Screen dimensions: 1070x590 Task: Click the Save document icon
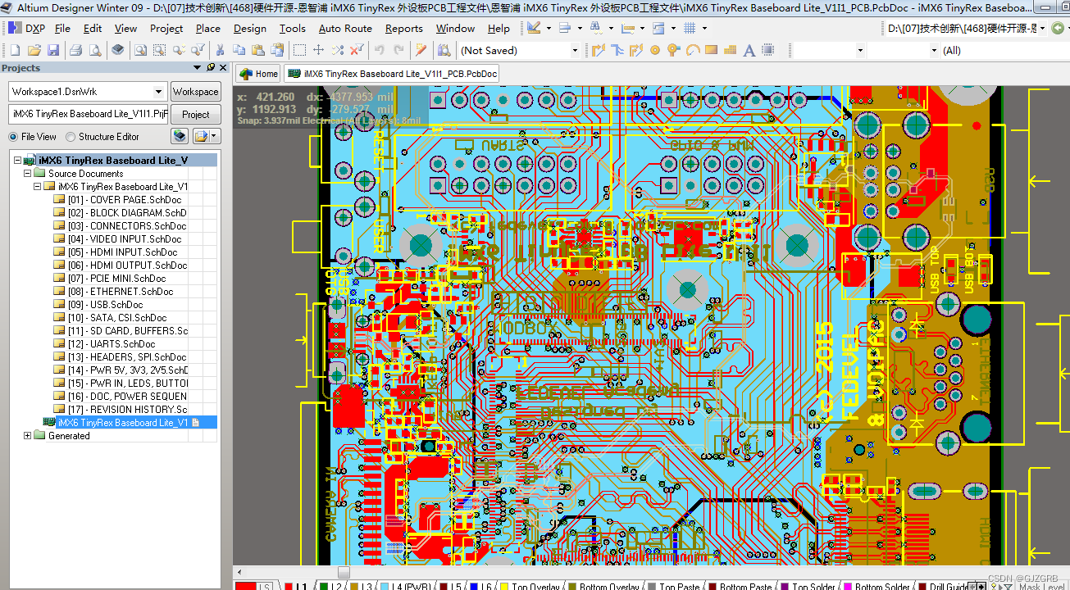pyautogui.click(x=52, y=50)
